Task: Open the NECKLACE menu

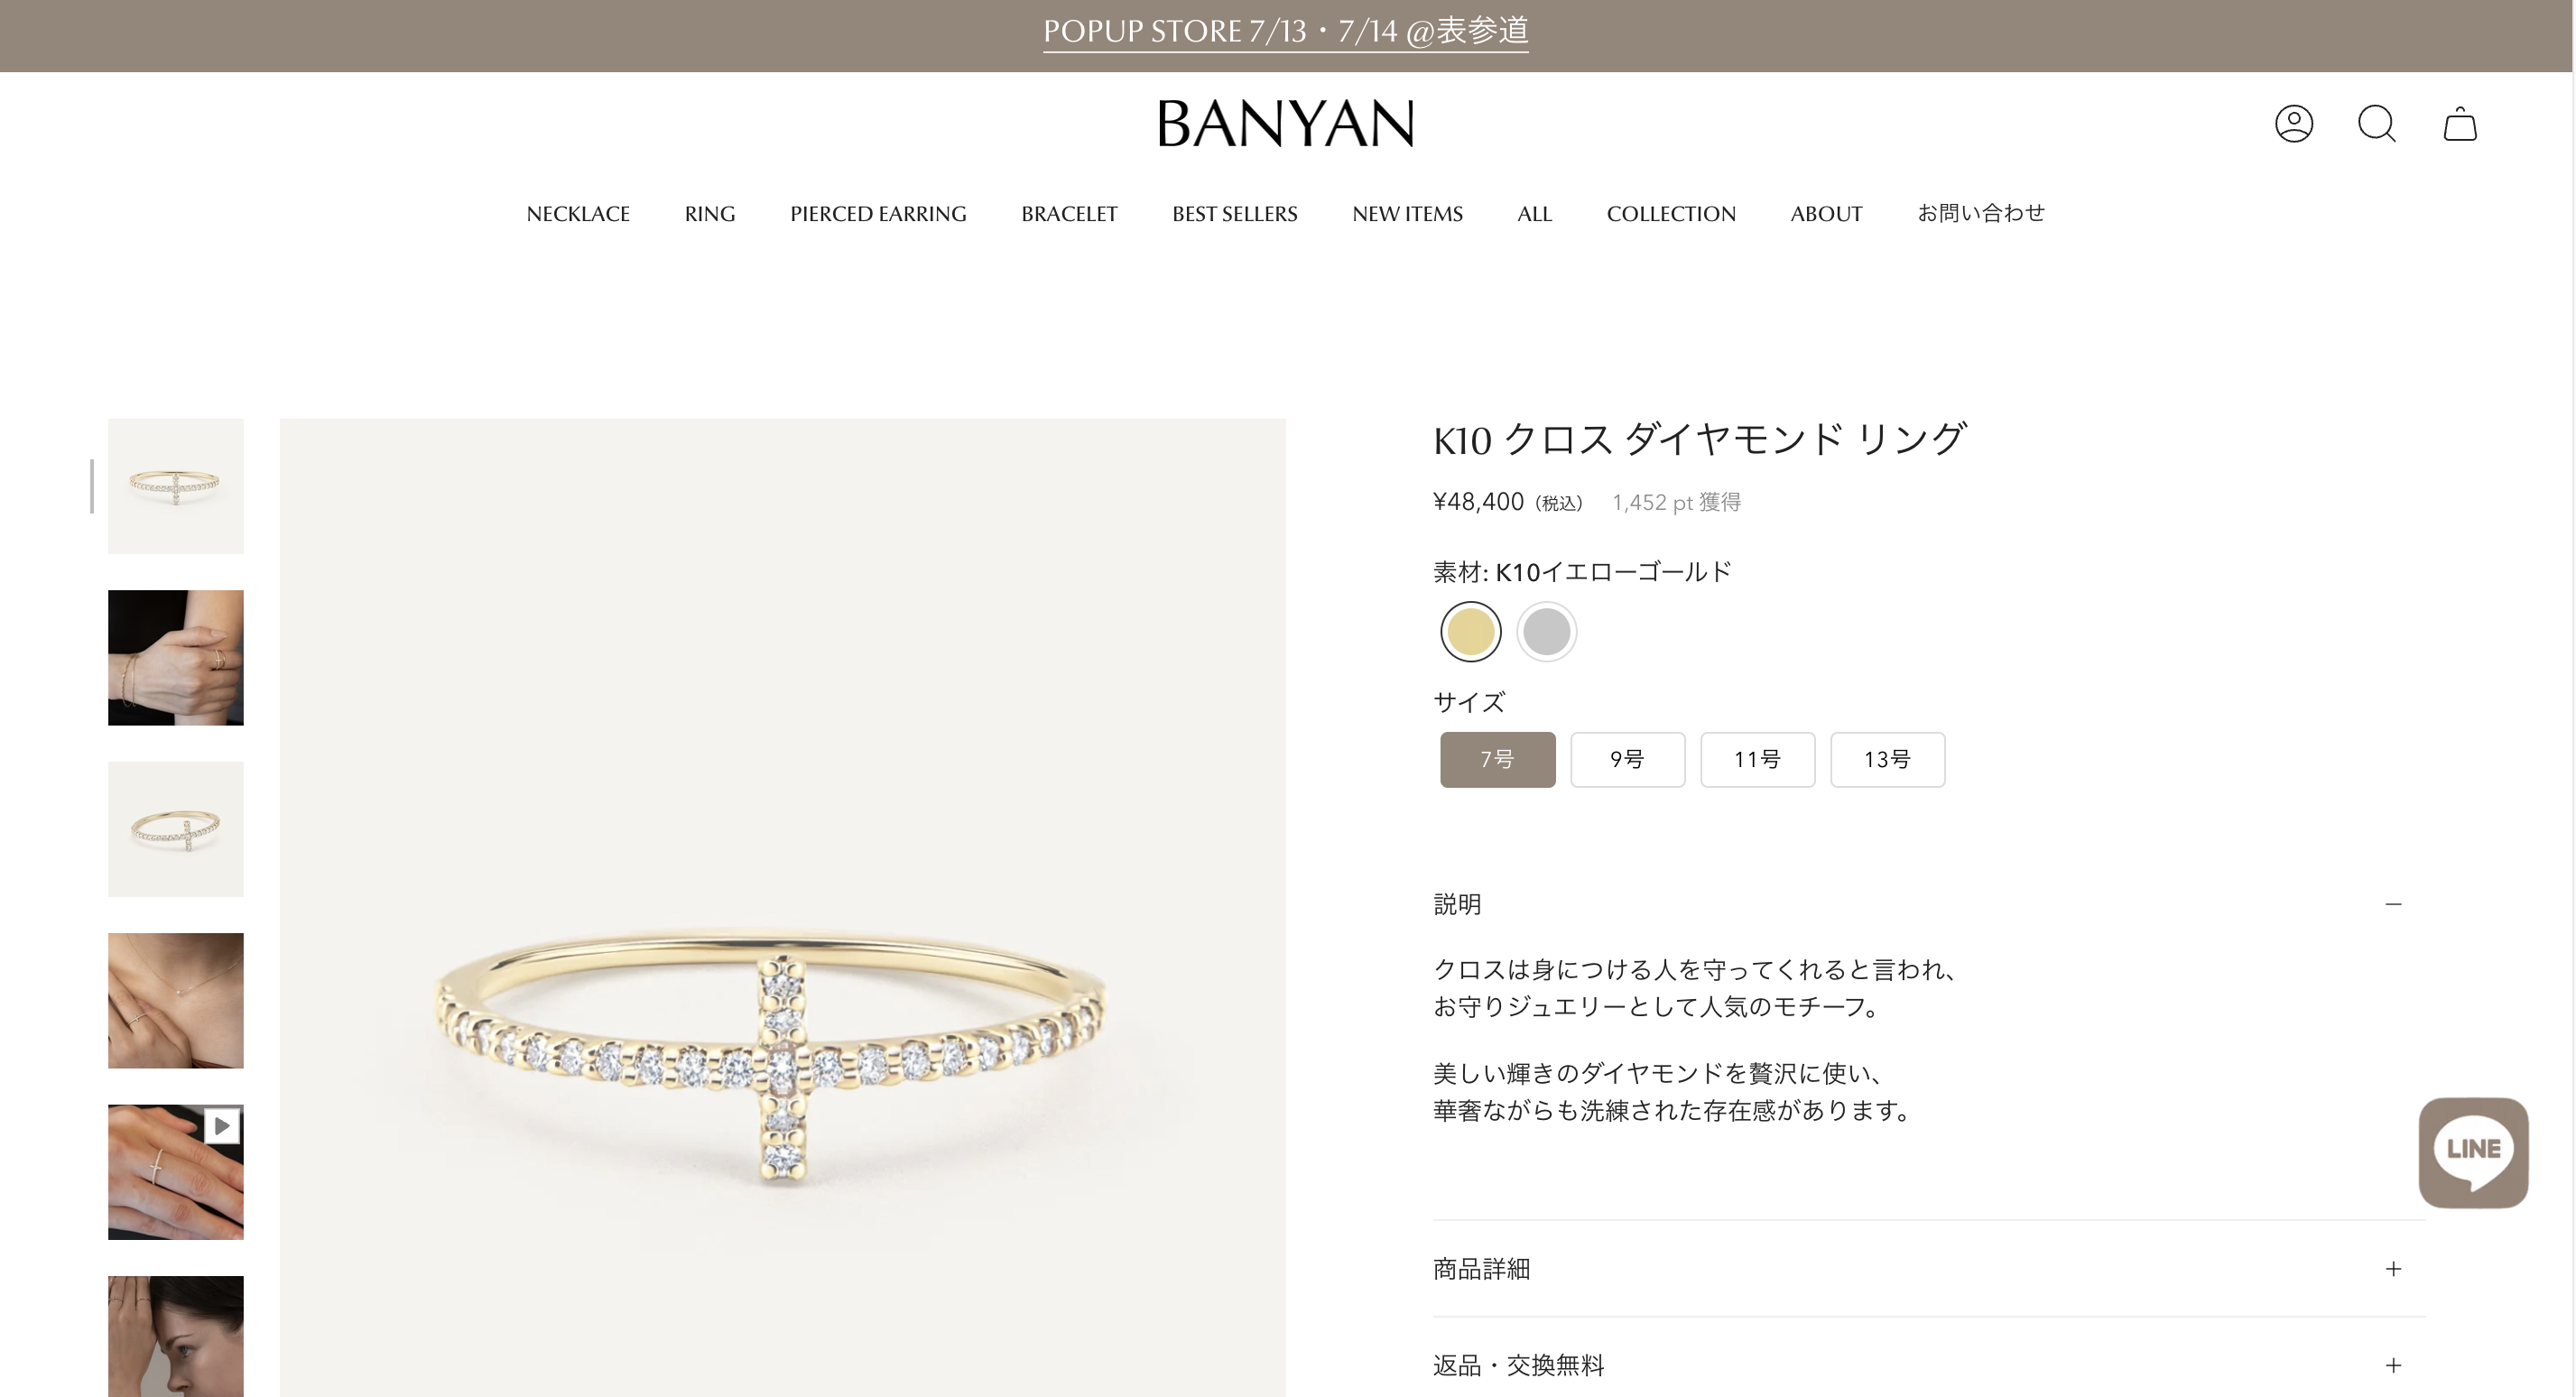Action: (578, 214)
